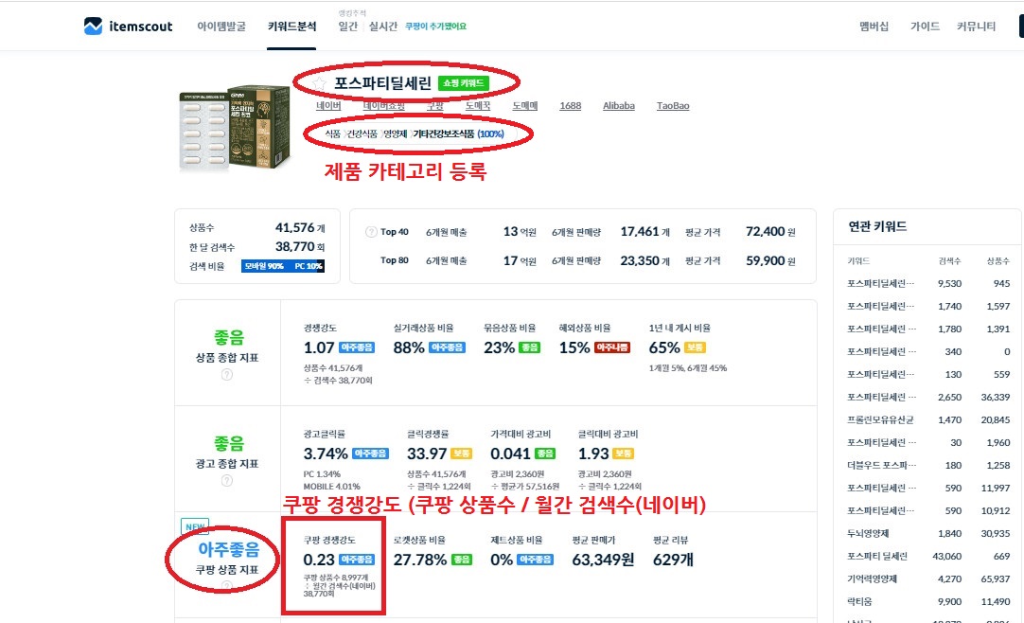Click the 좋음 badge next to 27.78%
Viewport: 1024px width, 623px height.
pyautogui.click(x=463, y=560)
